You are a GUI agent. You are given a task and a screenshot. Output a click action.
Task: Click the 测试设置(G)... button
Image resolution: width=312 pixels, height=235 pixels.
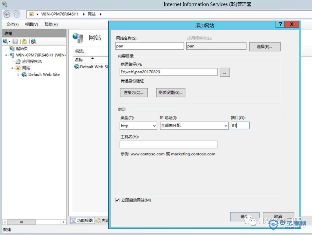pyautogui.click(x=170, y=92)
